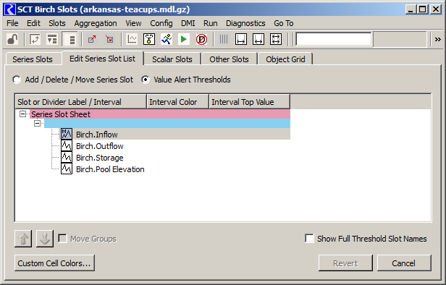Screen dimensions: 446x285
Task: Open the Run menu
Action: [211, 23]
